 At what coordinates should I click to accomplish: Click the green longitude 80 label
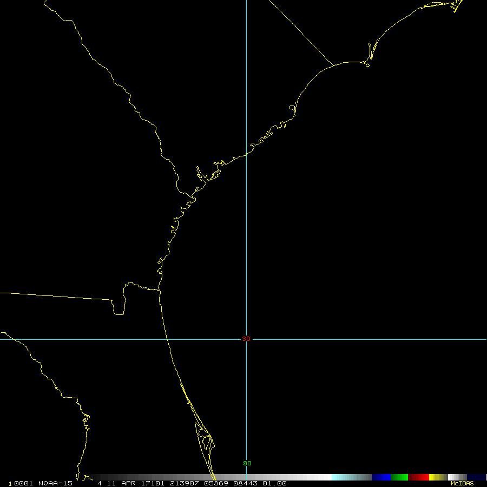click(247, 463)
